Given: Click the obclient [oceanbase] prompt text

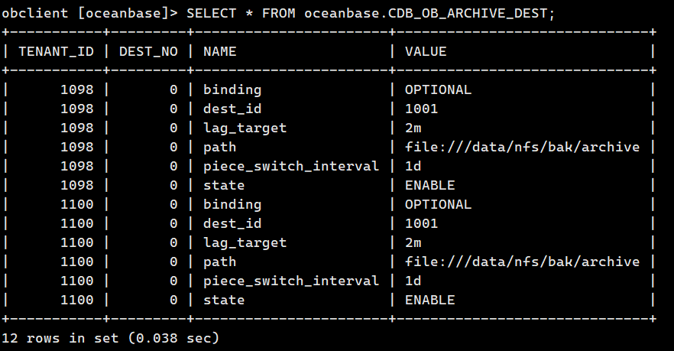Looking at the screenshot, I should [x=89, y=13].
